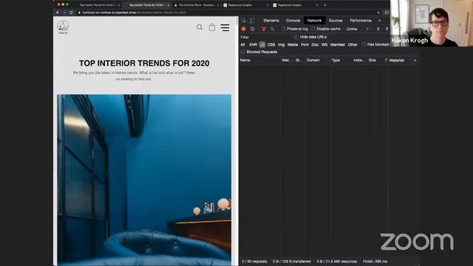Click the browser back arrow
Screen dimensions: 473x266
(x=58, y=13)
